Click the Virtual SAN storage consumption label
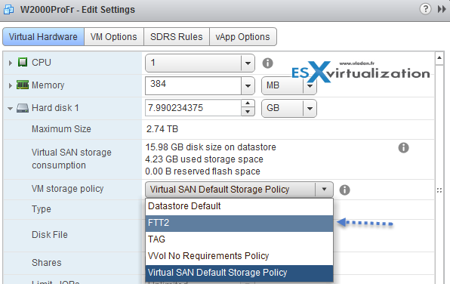The image size is (450, 284). point(72,159)
